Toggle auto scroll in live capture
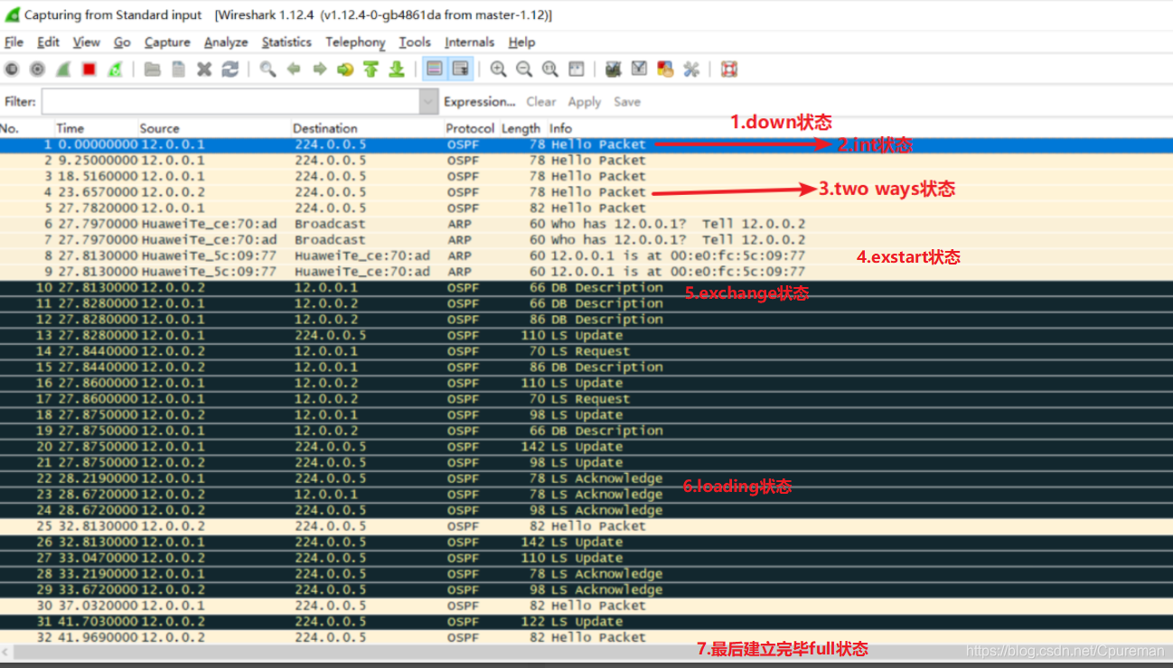This screenshot has height=668, width=1173. [461, 70]
